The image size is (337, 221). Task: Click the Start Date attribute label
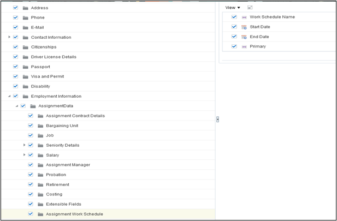[260, 27]
